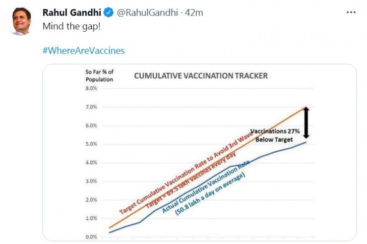Viewport: 367px width, 244px height.
Task: Click the "Mind the gap!" tweet text
Action: click(x=71, y=26)
